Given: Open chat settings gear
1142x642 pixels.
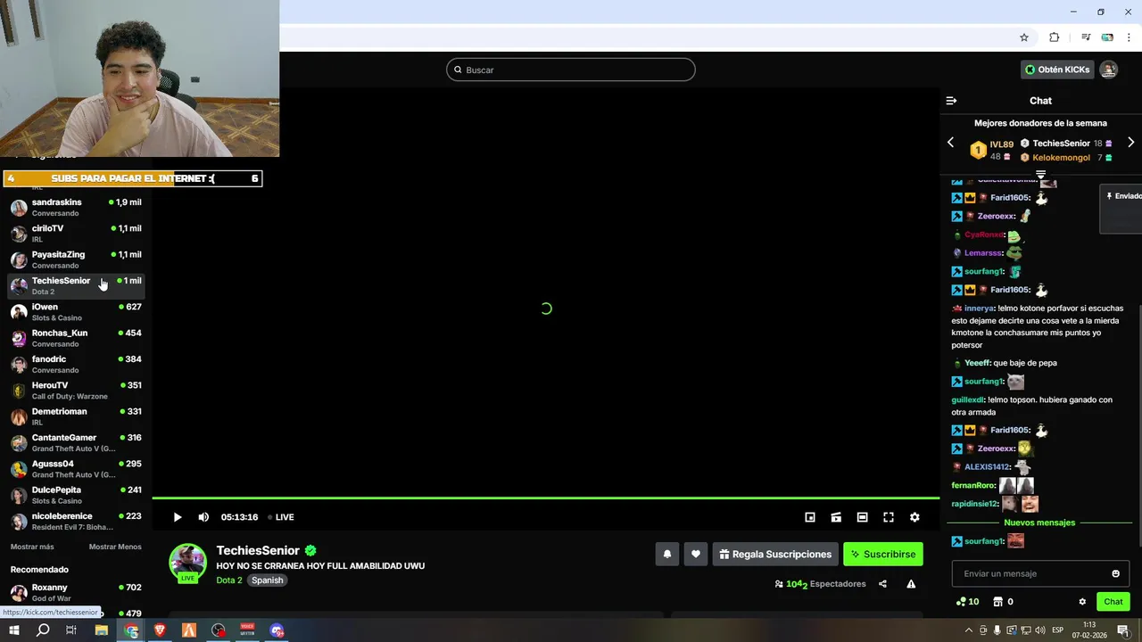Looking at the screenshot, I should (1082, 602).
